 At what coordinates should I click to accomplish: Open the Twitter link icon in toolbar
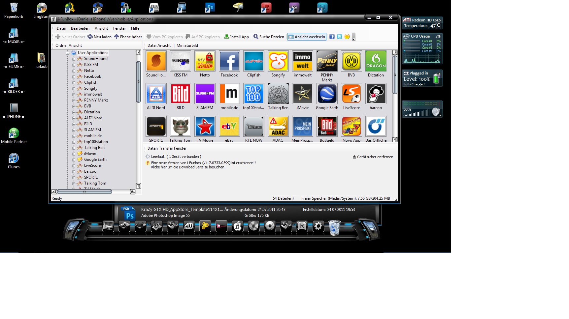coord(340,37)
